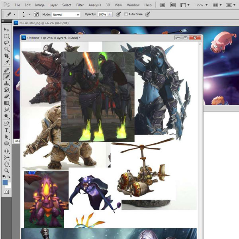The image size is (239, 239).
Task: Toggle the Brush panel
Action: 36,14
